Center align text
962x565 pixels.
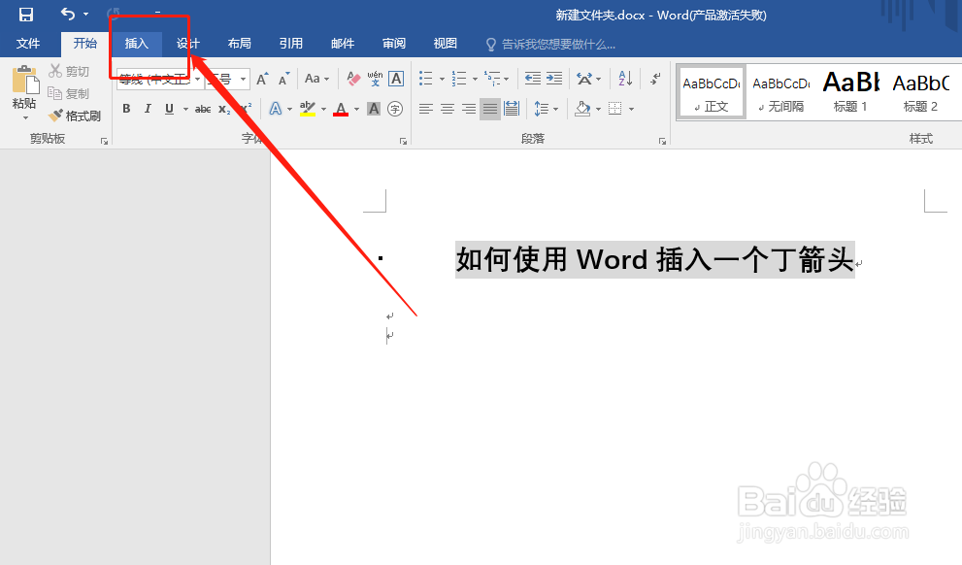[x=448, y=109]
